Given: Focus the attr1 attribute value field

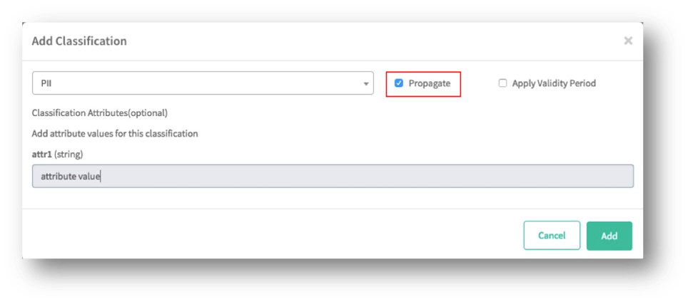Looking at the screenshot, I should 333,177.
